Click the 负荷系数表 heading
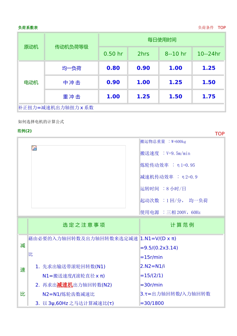Viewport: 237px width, 336px height. click(28, 27)
